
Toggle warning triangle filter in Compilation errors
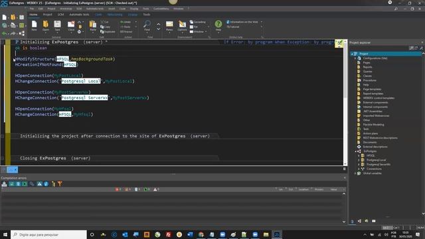coord(39,184)
